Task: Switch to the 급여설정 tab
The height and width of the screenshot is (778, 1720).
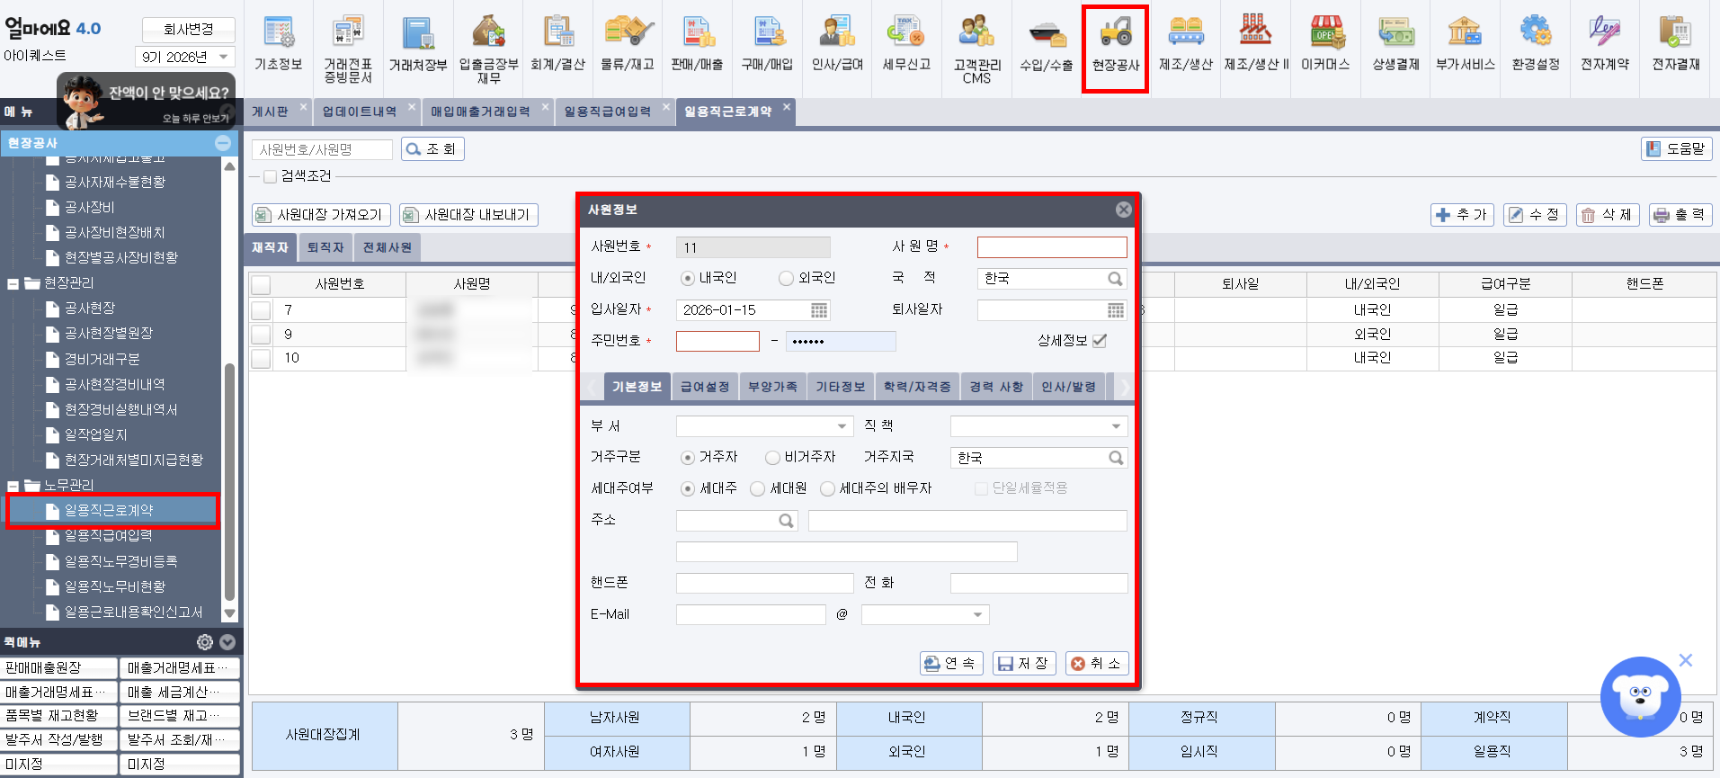Action: [705, 387]
